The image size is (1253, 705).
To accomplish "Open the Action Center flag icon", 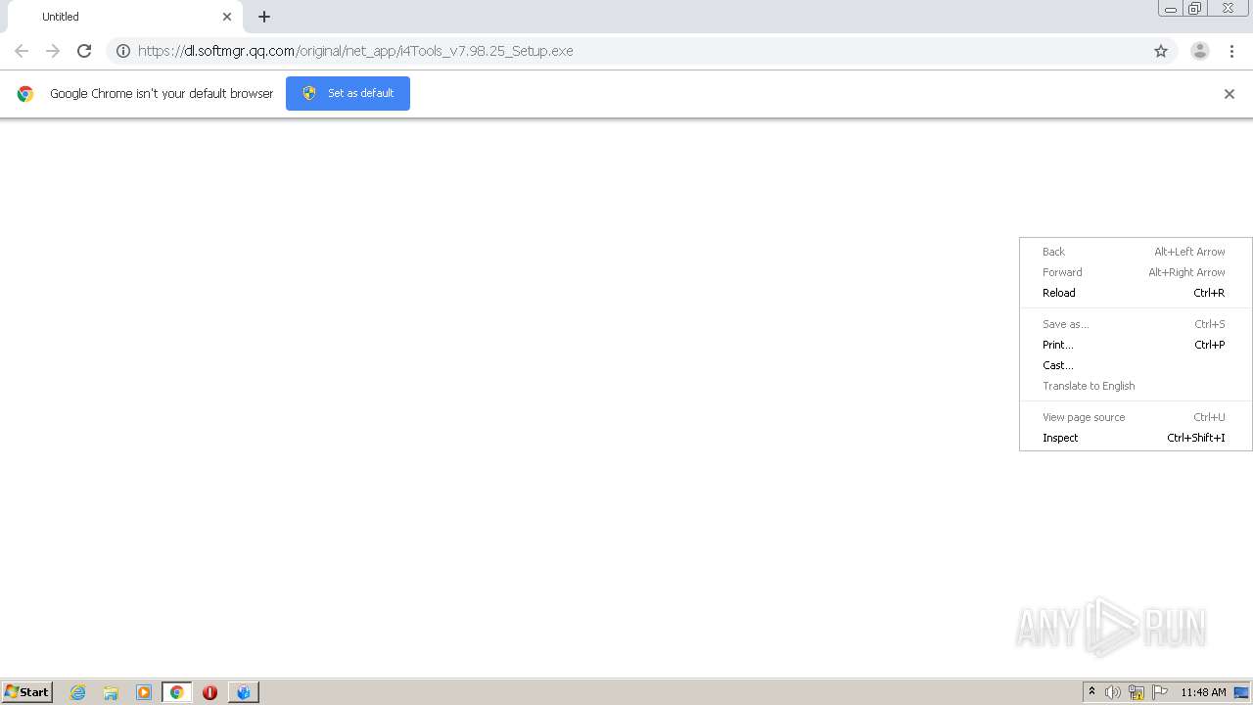I will [1160, 692].
